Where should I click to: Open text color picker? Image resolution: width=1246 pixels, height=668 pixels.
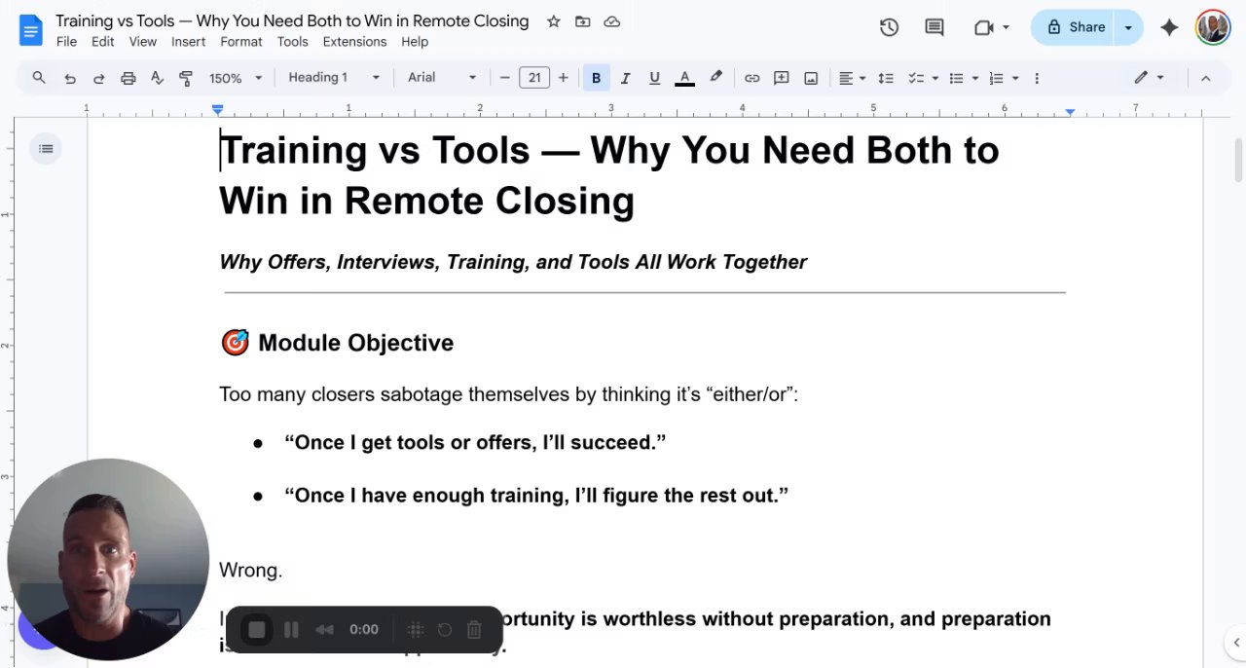point(684,78)
